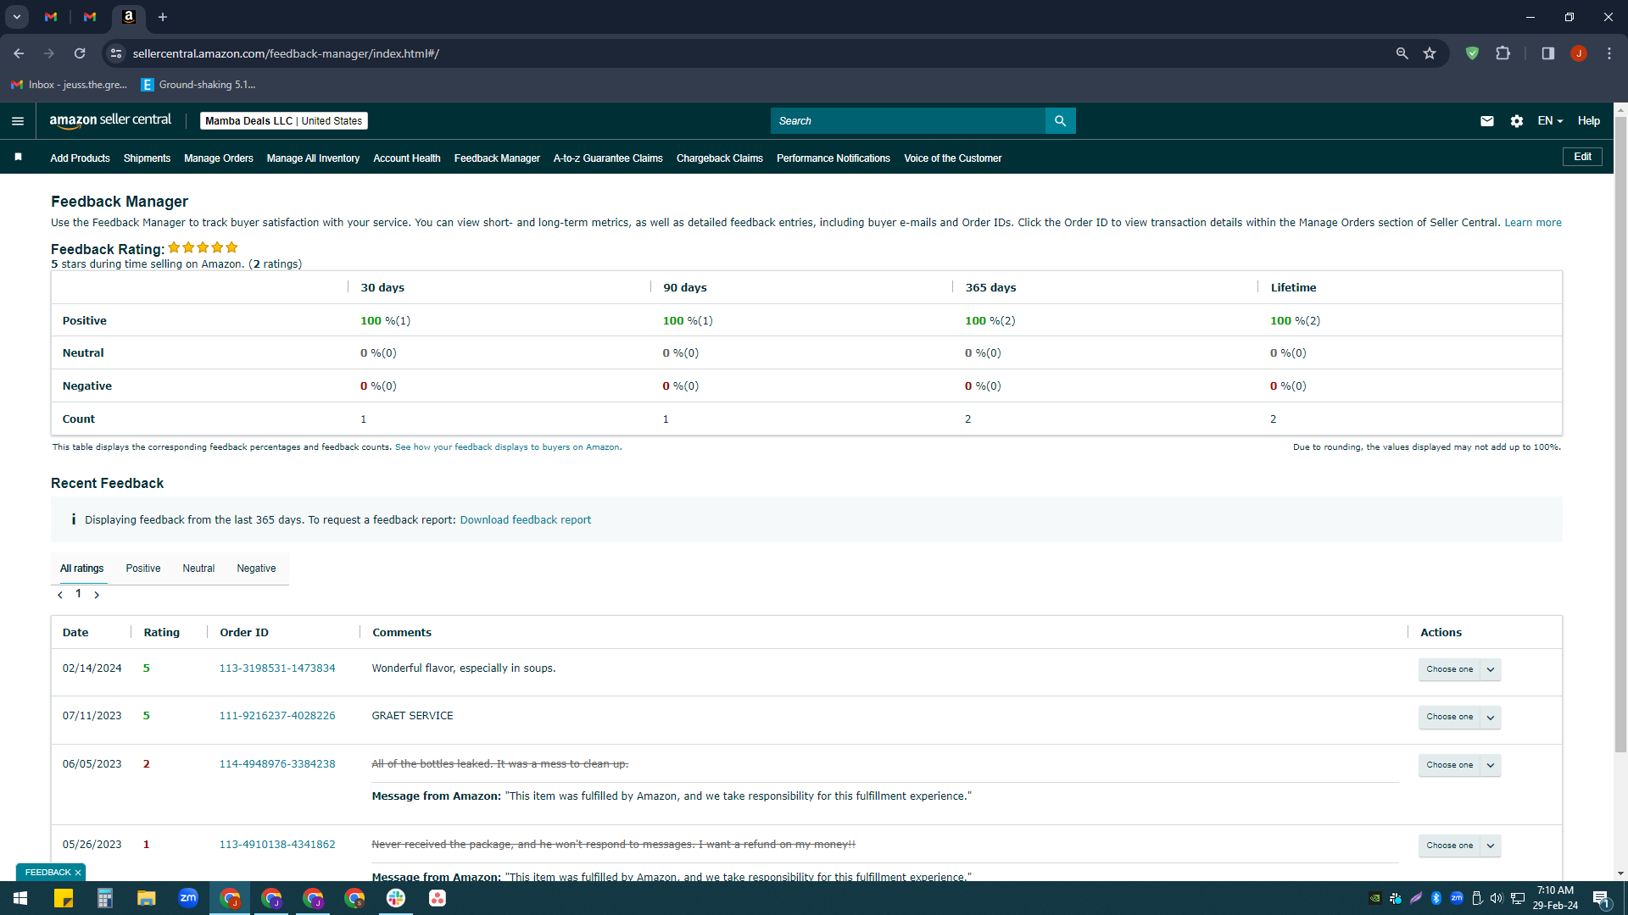The image size is (1628, 915).
Task: Click Download feedback report link
Action: point(526,520)
